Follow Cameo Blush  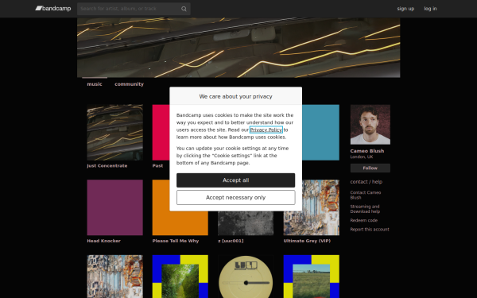coord(370,168)
